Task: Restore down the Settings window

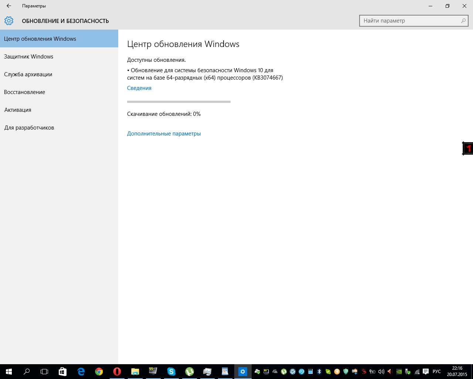Action: click(x=448, y=6)
